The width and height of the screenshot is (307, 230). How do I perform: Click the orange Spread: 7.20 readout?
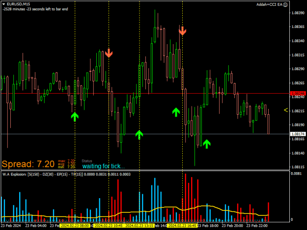point(28,164)
